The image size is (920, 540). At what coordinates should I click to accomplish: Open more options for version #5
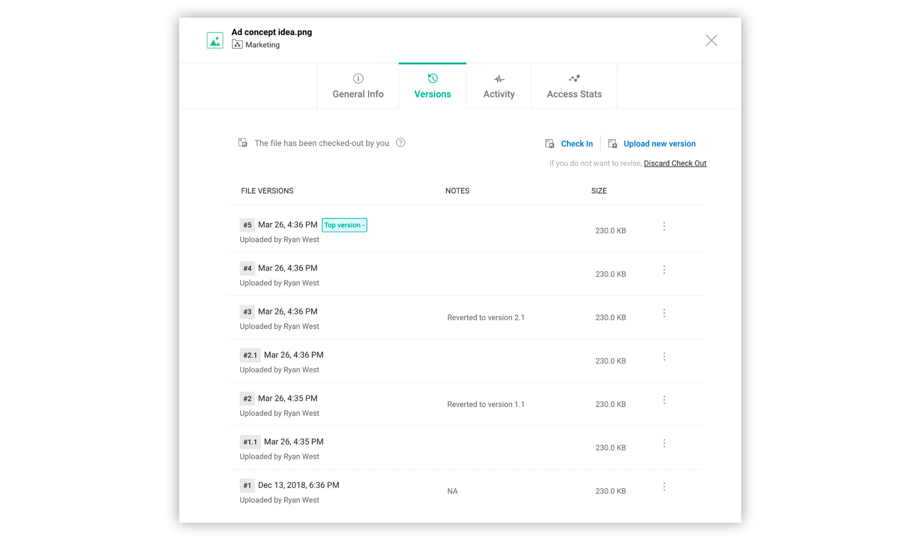coord(664,226)
